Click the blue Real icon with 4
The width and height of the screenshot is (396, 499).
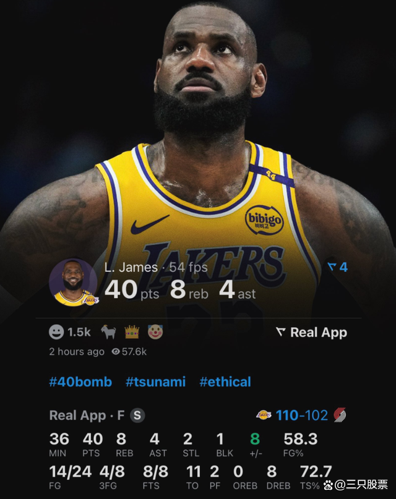(337, 267)
